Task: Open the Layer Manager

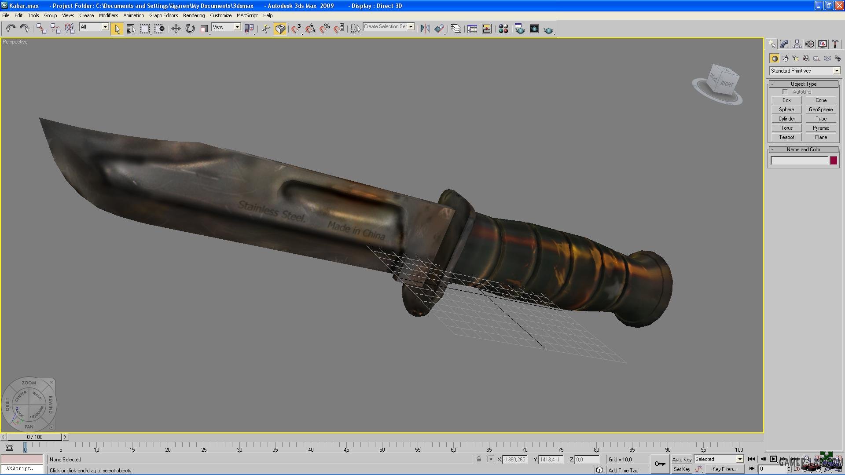Action: click(x=456, y=29)
